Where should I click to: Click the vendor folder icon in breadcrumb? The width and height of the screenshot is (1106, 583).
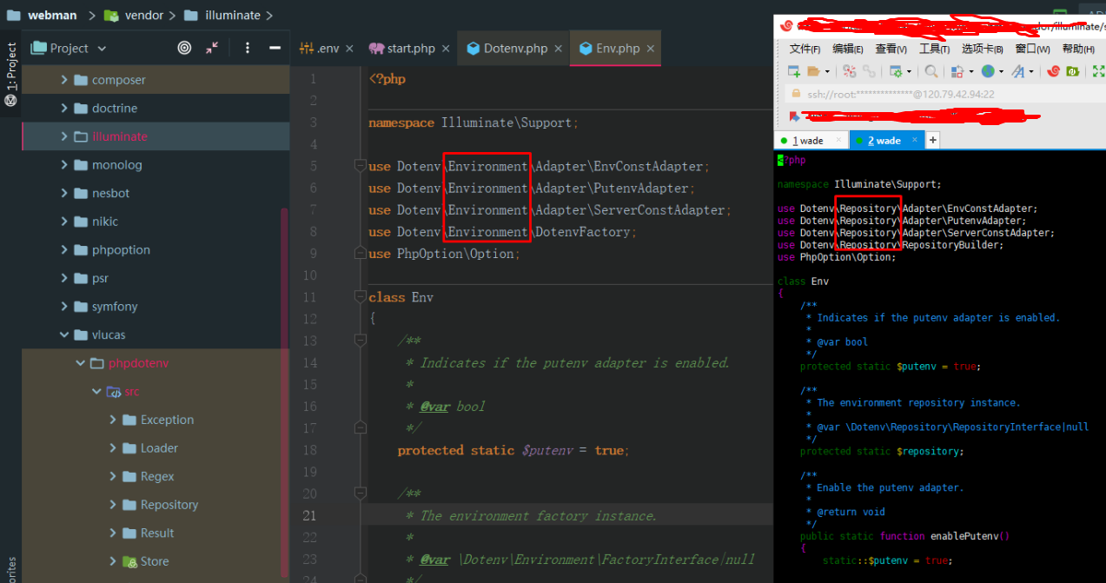tap(111, 15)
